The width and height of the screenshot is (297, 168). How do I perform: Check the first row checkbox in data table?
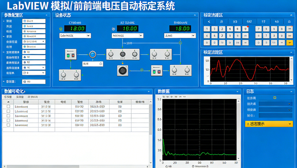pyautogui.click(x=8, y=107)
